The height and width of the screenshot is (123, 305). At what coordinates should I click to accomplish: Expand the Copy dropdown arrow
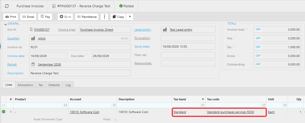[x=130, y=17]
